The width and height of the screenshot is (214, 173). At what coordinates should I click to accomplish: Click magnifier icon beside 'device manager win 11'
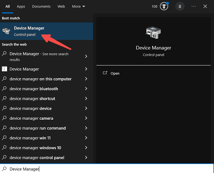[x=4, y=138]
